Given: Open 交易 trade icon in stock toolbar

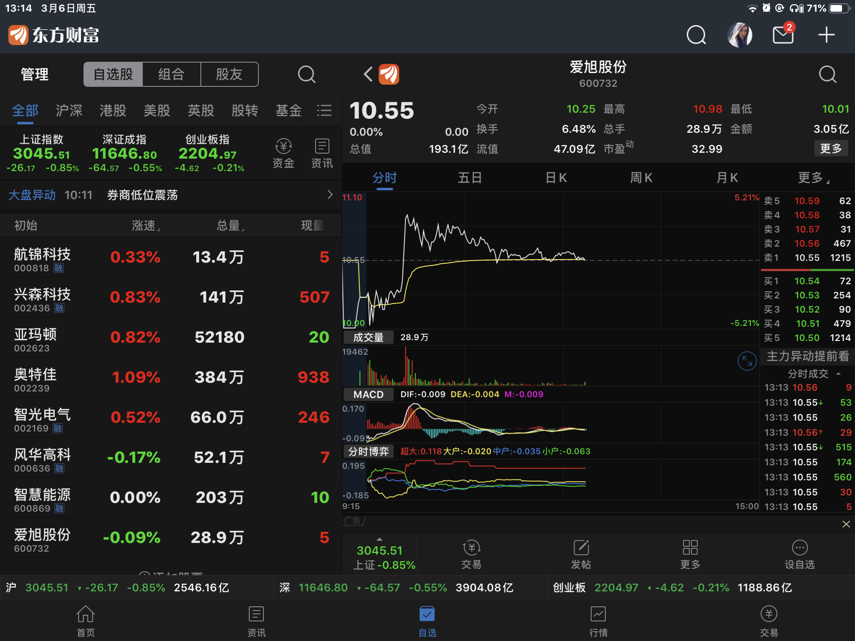Looking at the screenshot, I should 472,555.
